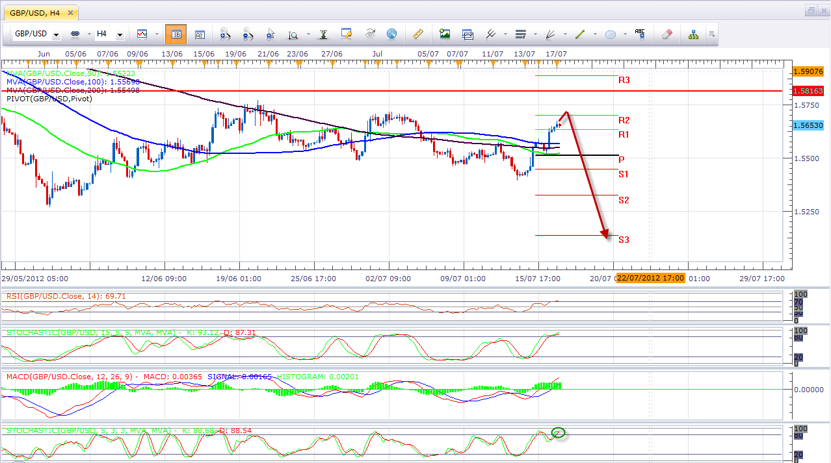Click the R3 resistance level label
This screenshot has height=463, width=831.
[x=624, y=80]
